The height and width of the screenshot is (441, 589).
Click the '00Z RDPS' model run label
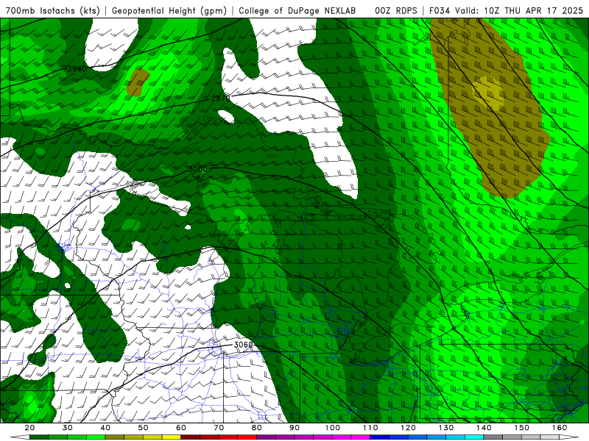click(396, 10)
